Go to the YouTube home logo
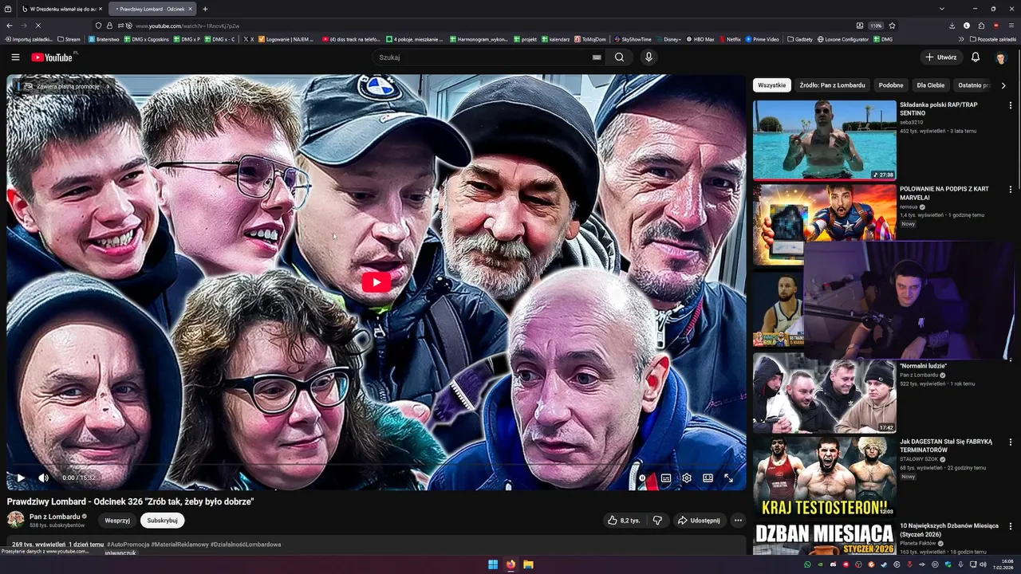Screen dimensions: 1021x574 click(52, 57)
